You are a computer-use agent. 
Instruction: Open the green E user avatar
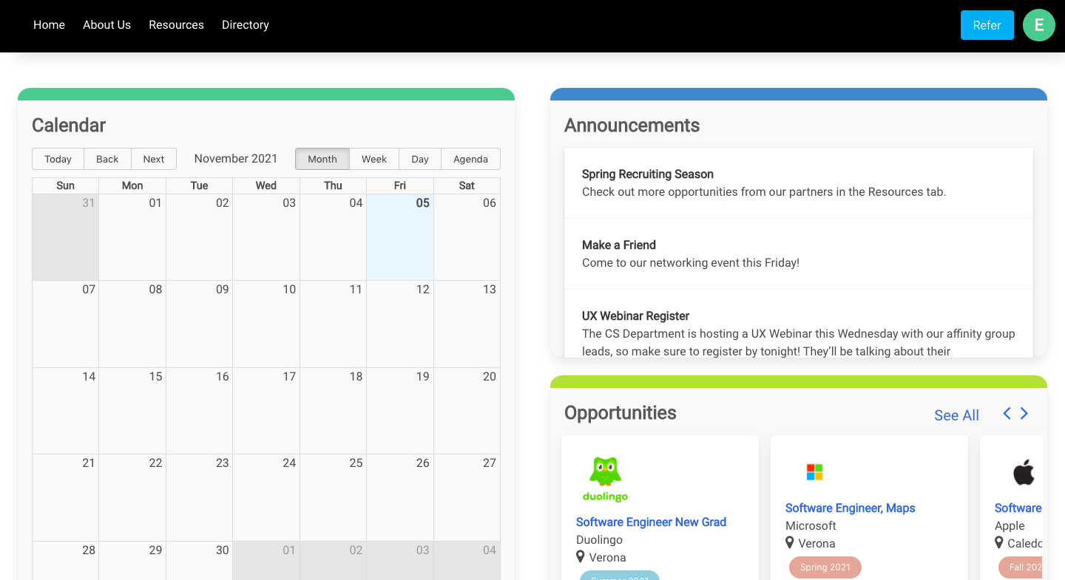click(x=1038, y=25)
